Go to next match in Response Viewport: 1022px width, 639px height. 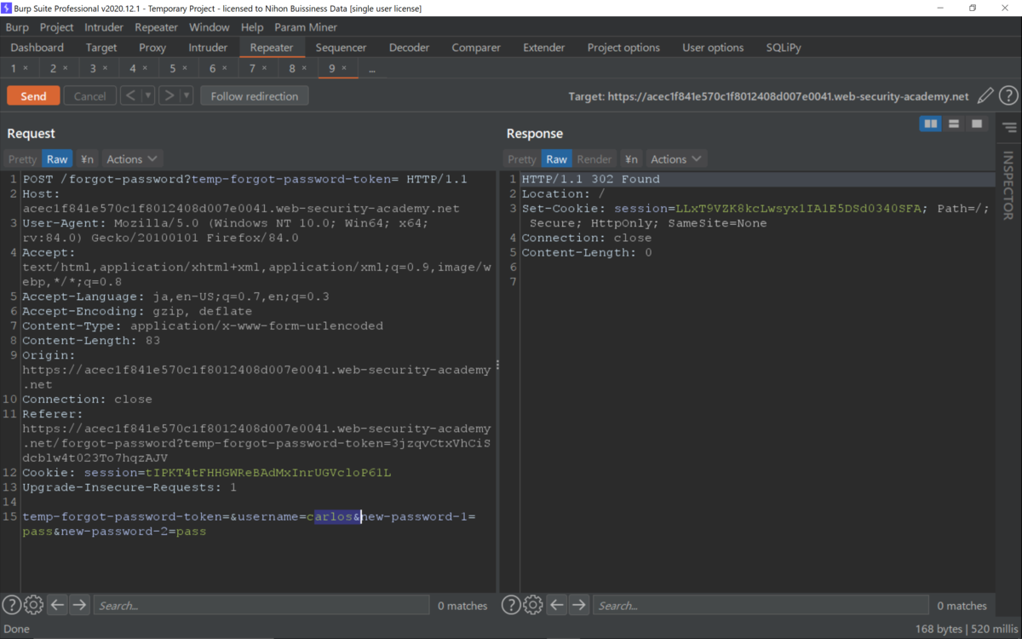click(x=579, y=605)
